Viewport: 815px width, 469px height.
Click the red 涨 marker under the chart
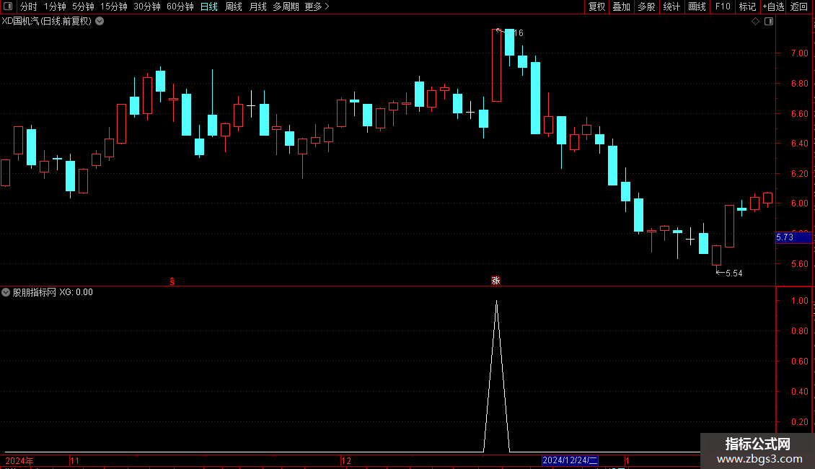[x=496, y=281]
